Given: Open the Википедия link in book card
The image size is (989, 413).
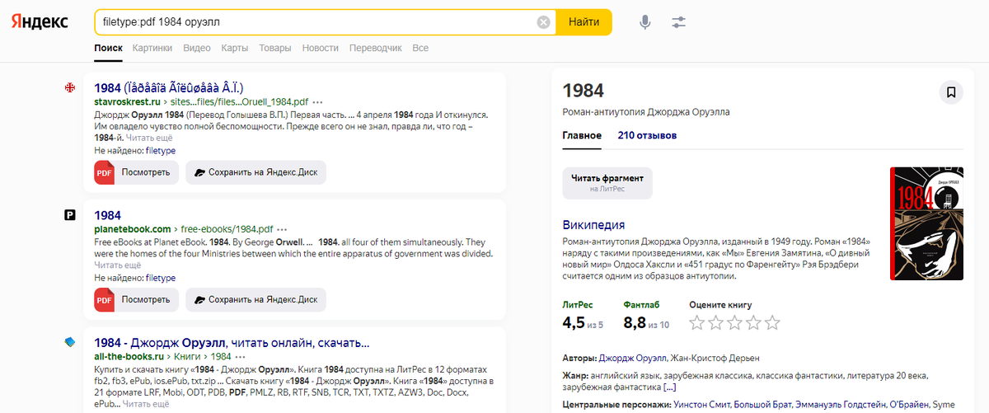Looking at the screenshot, I should tap(593, 224).
